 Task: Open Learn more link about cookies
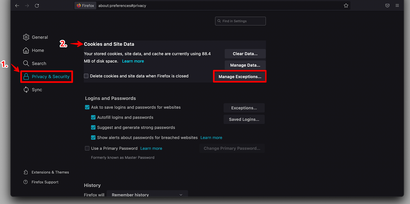coord(133,61)
